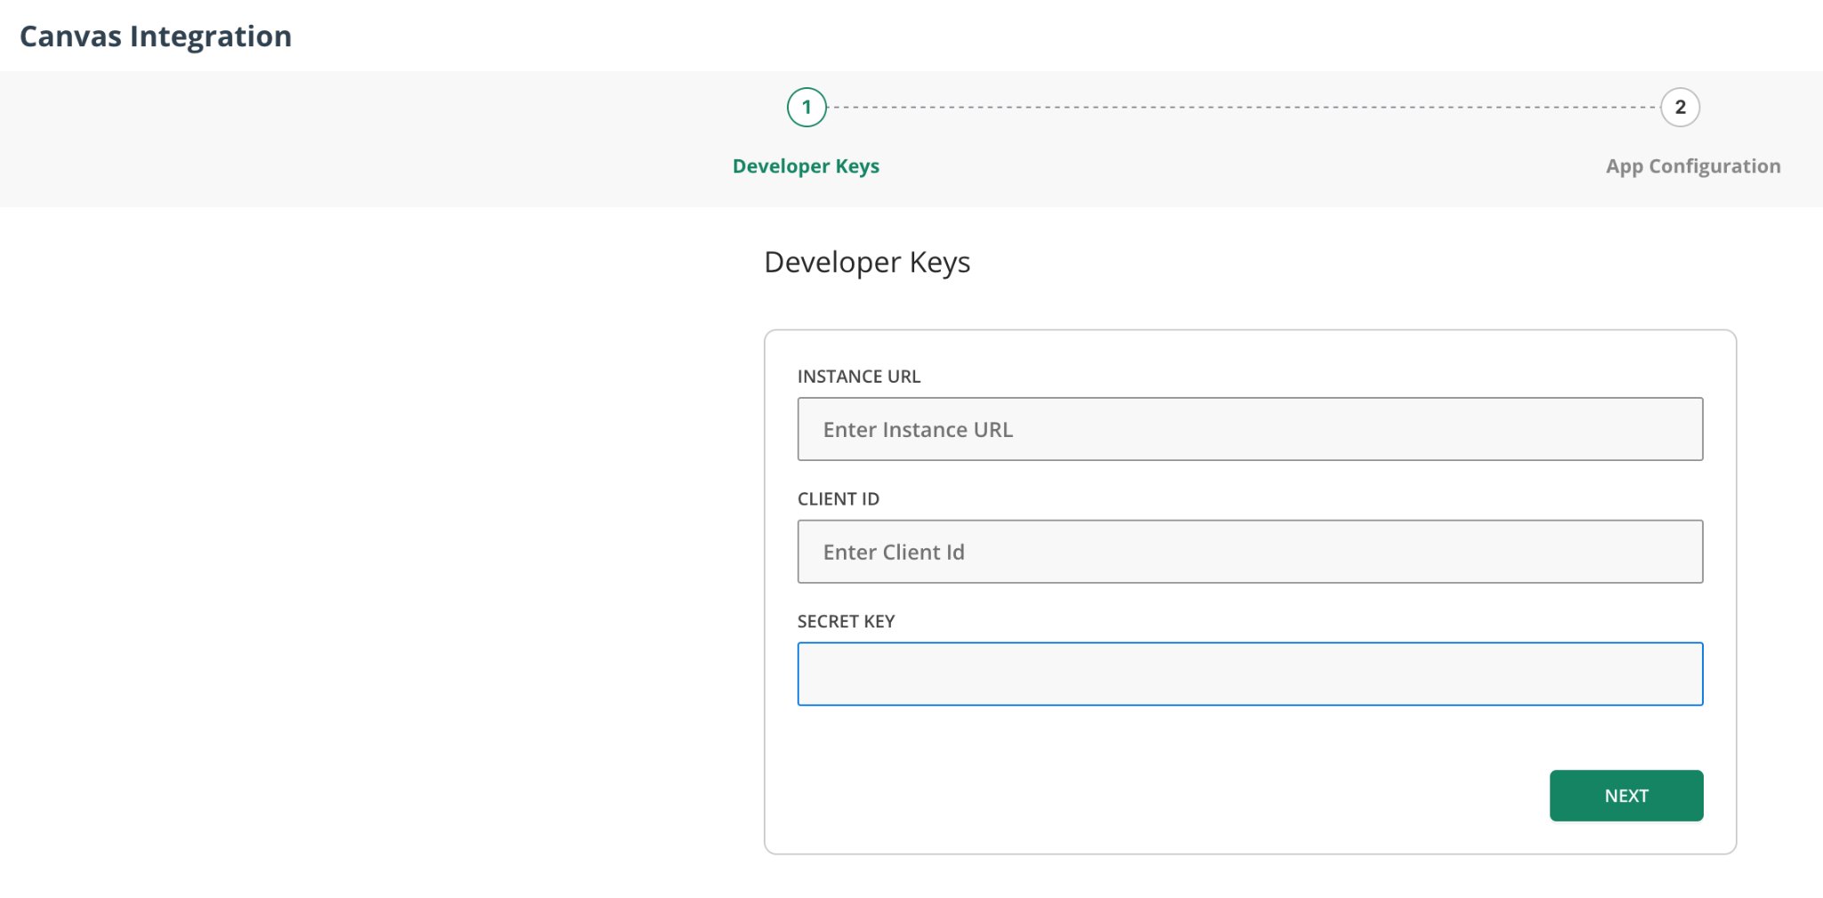The image size is (1823, 898).
Task: Click the INSTANCE URL field label
Action: (x=859, y=376)
